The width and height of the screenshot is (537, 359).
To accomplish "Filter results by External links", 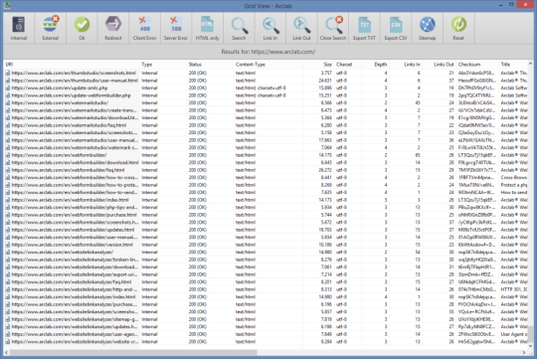I will tap(50, 28).
